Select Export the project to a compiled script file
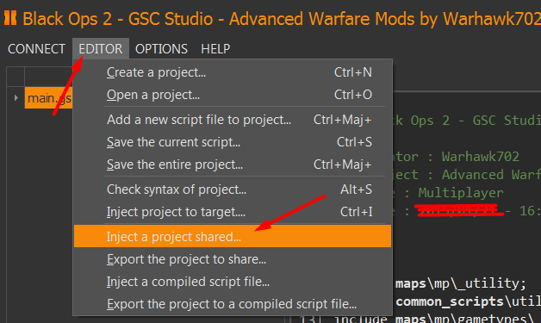This screenshot has height=323, width=541. click(233, 304)
